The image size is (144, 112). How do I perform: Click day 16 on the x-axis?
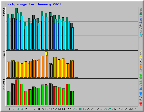tap(72, 109)
